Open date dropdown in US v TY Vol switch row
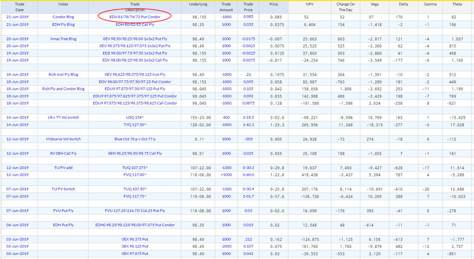 (34, 117)
